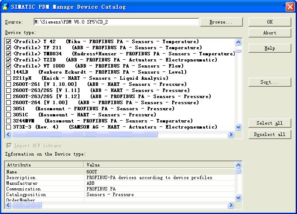Click the Abort button
The image size is (297, 214).
[270, 33]
